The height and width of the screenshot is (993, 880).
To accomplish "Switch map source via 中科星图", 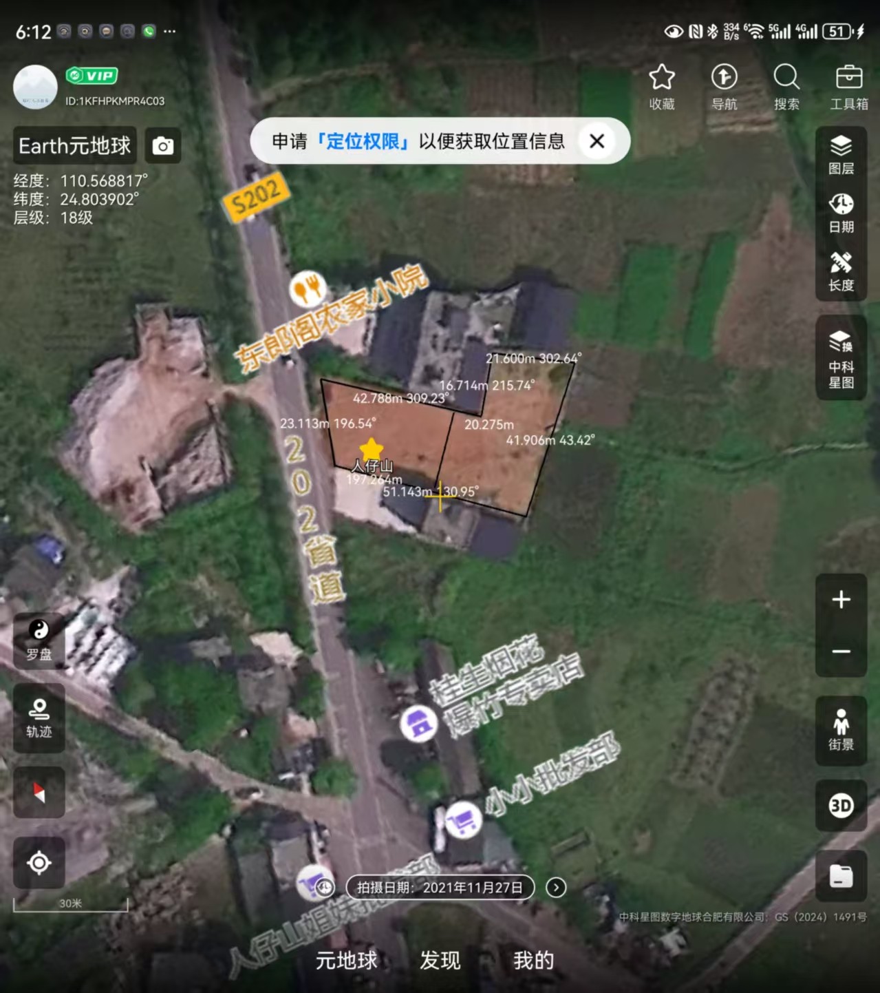I will (x=841, y=359).
